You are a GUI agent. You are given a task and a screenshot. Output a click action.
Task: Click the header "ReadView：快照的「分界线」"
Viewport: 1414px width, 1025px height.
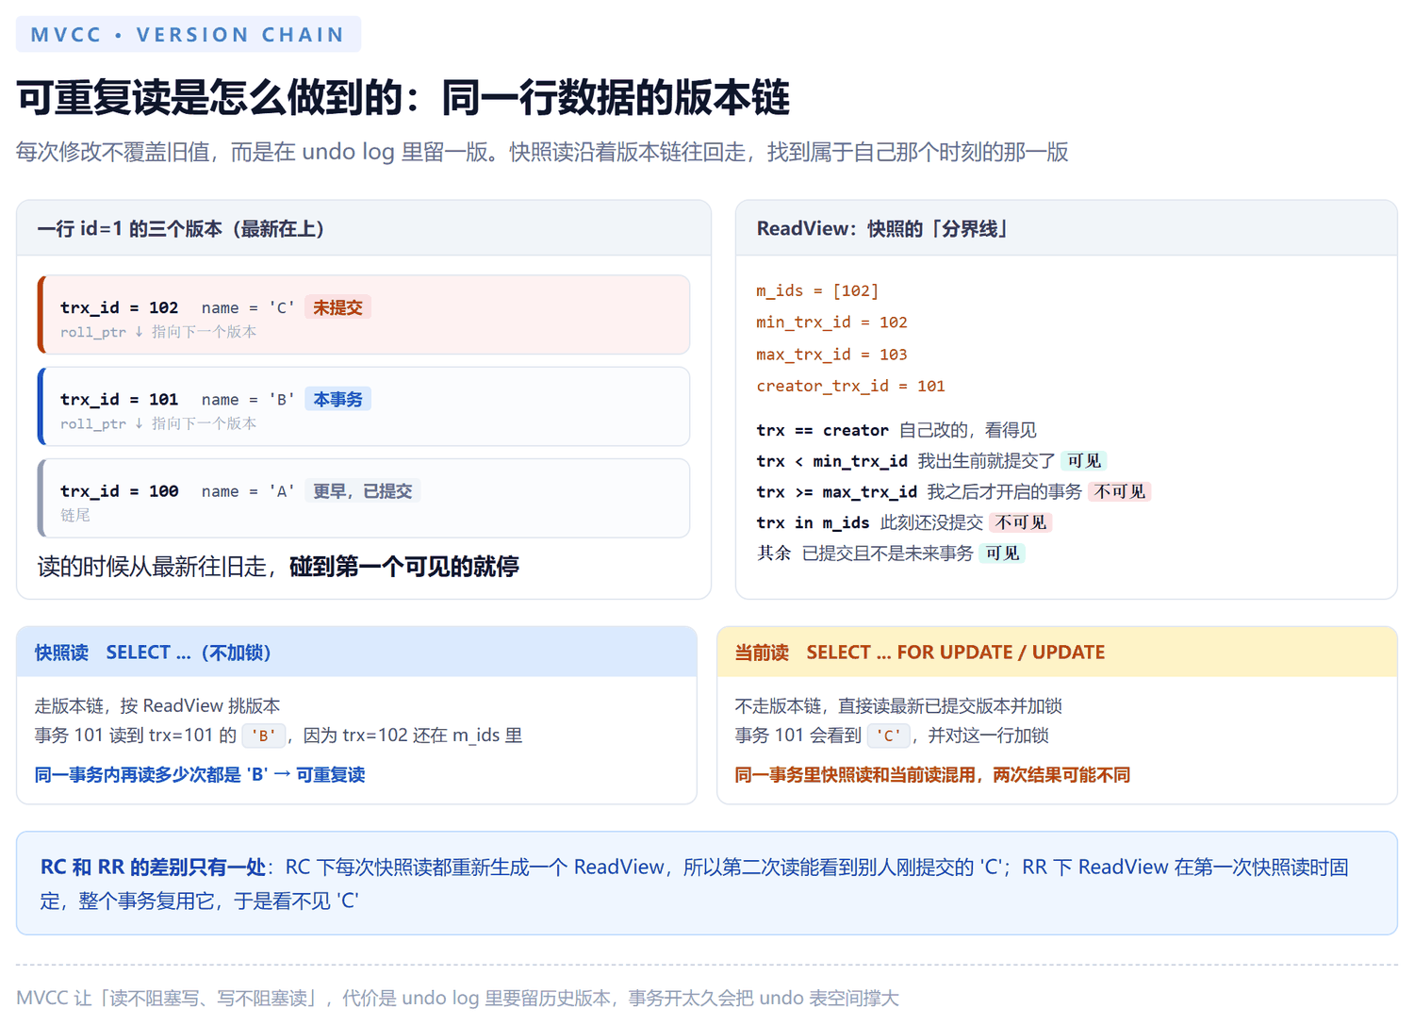(883, 228)
